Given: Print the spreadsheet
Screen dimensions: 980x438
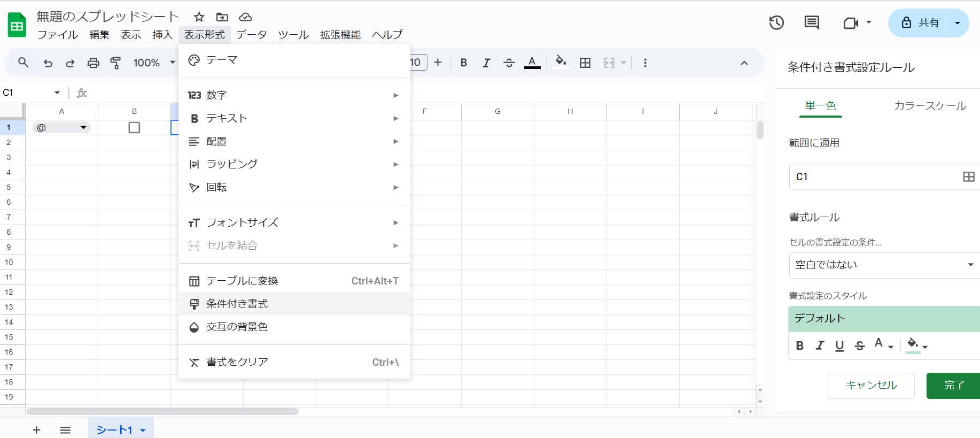Looking at the screenshot, I should click(93, 63).
